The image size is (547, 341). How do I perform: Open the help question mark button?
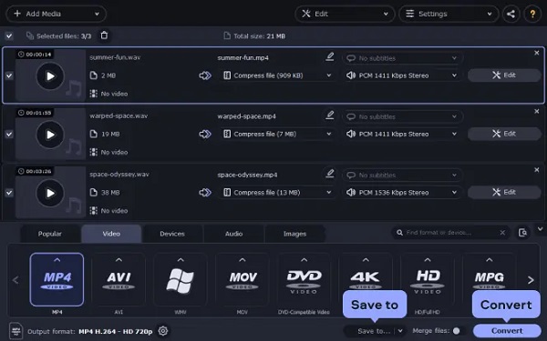click(x=532, y=14)
